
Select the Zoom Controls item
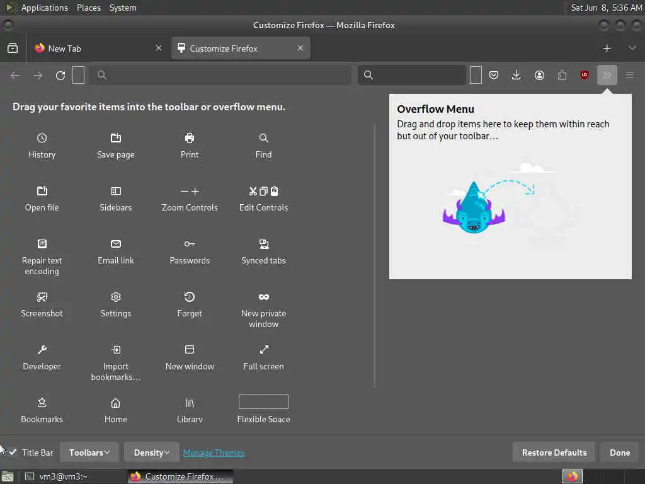[189, 199]
